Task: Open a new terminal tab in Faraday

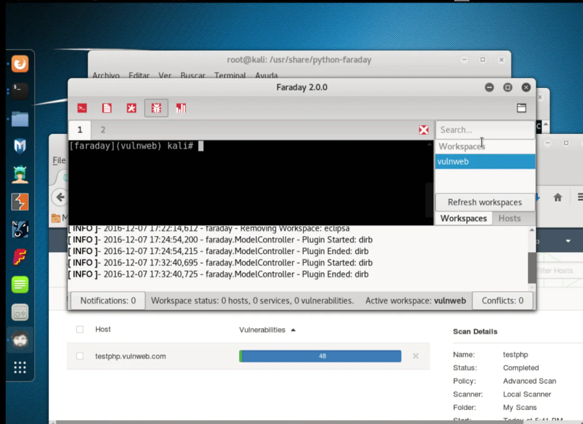Action: [82, 108]
